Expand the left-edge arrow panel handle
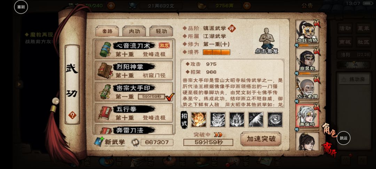376x169 pixels. click(x=19, y=84)
